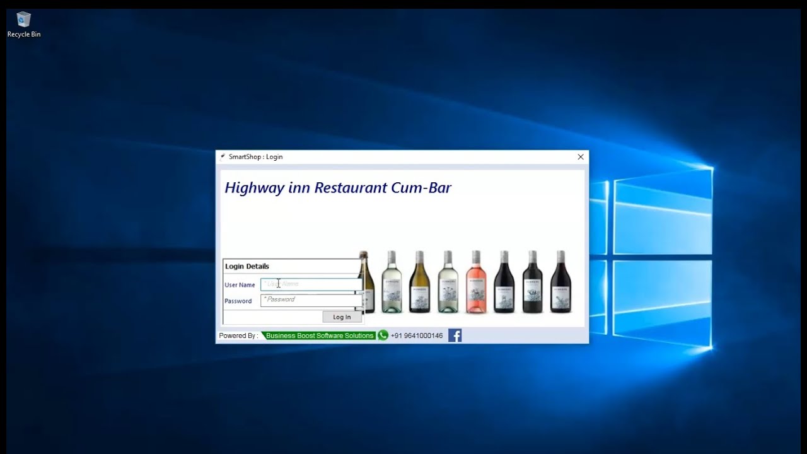Image resolution: width=807 pixels, height=454 pixels.
Task: Click into the Password input field
Action: 311,300
